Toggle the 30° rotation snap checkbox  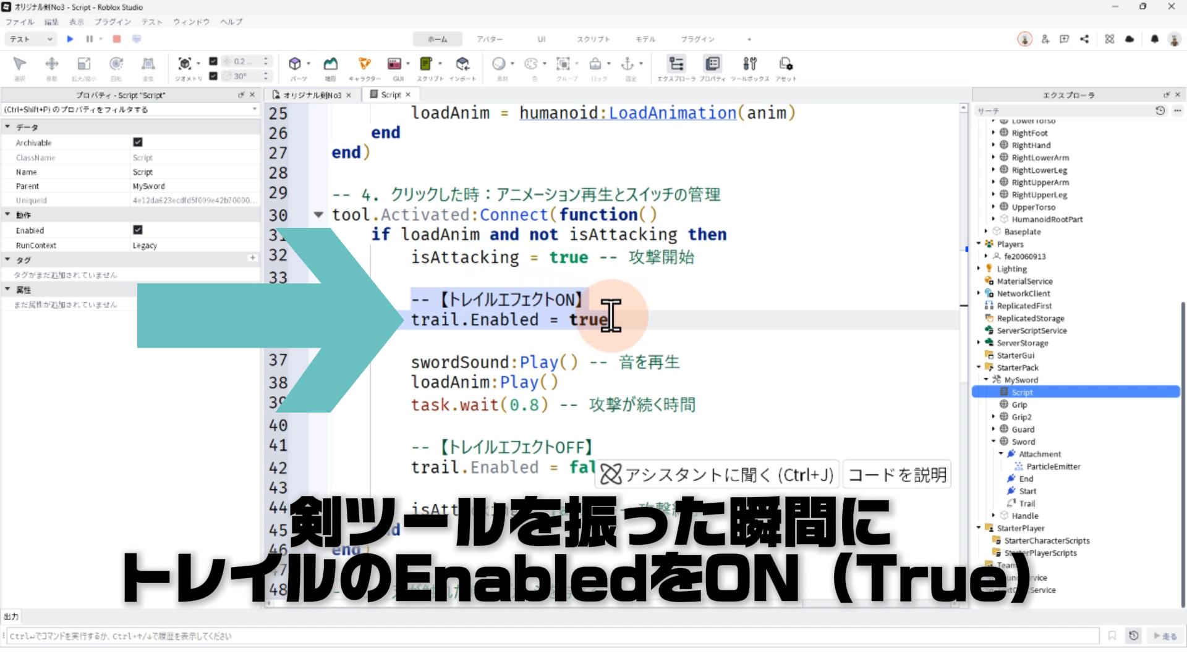click(213, 76)
